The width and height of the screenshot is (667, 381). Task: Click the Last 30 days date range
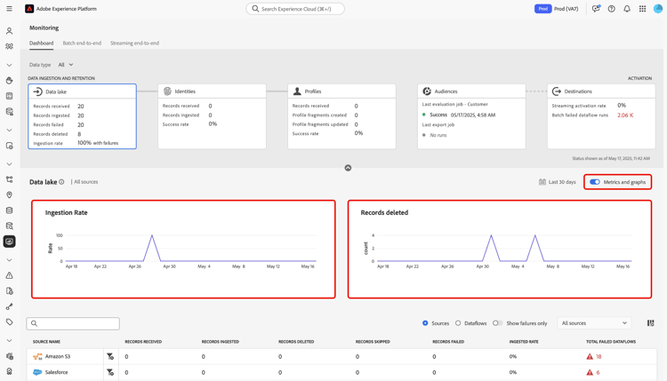pos(558,182)
